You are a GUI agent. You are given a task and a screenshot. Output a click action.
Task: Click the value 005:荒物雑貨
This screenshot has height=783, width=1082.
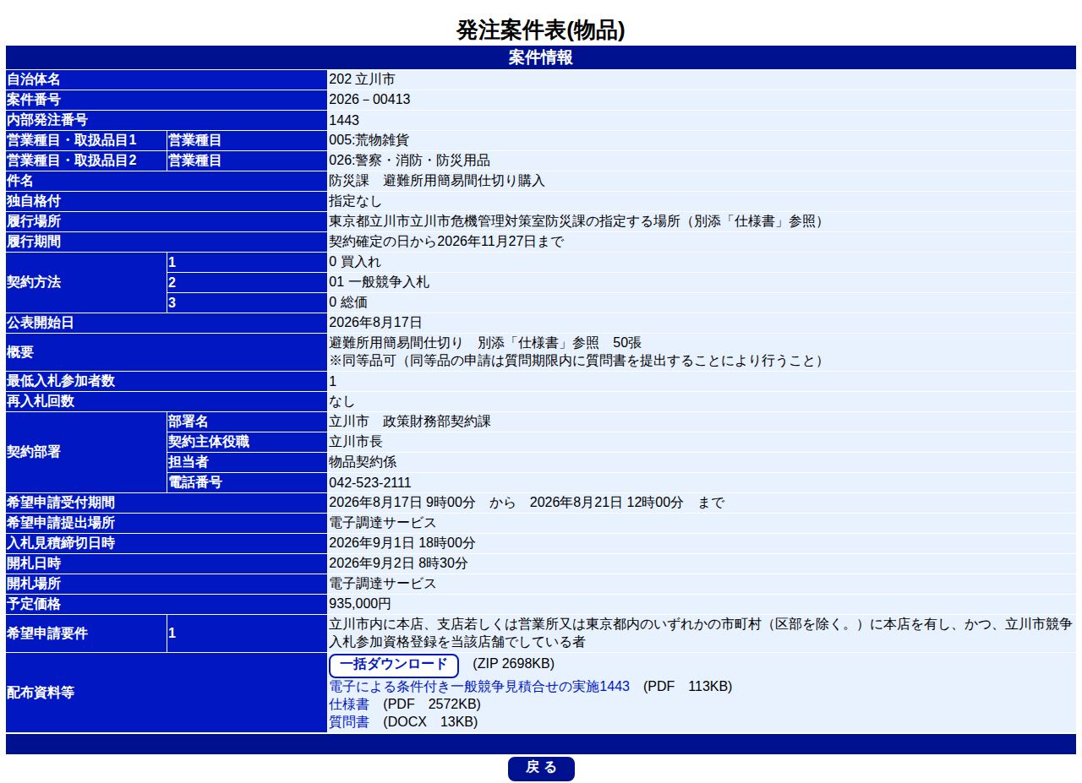point(369,140)
